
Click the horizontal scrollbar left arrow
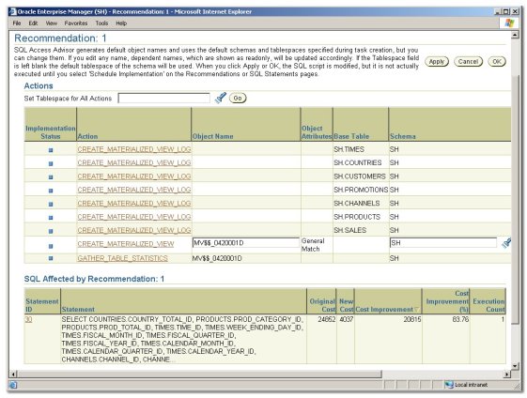click(x=13, y=374)
